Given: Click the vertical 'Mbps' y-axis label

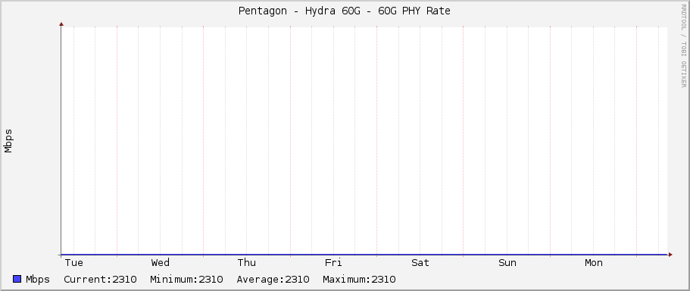Looking at the screenshot, I should (8, 141).
